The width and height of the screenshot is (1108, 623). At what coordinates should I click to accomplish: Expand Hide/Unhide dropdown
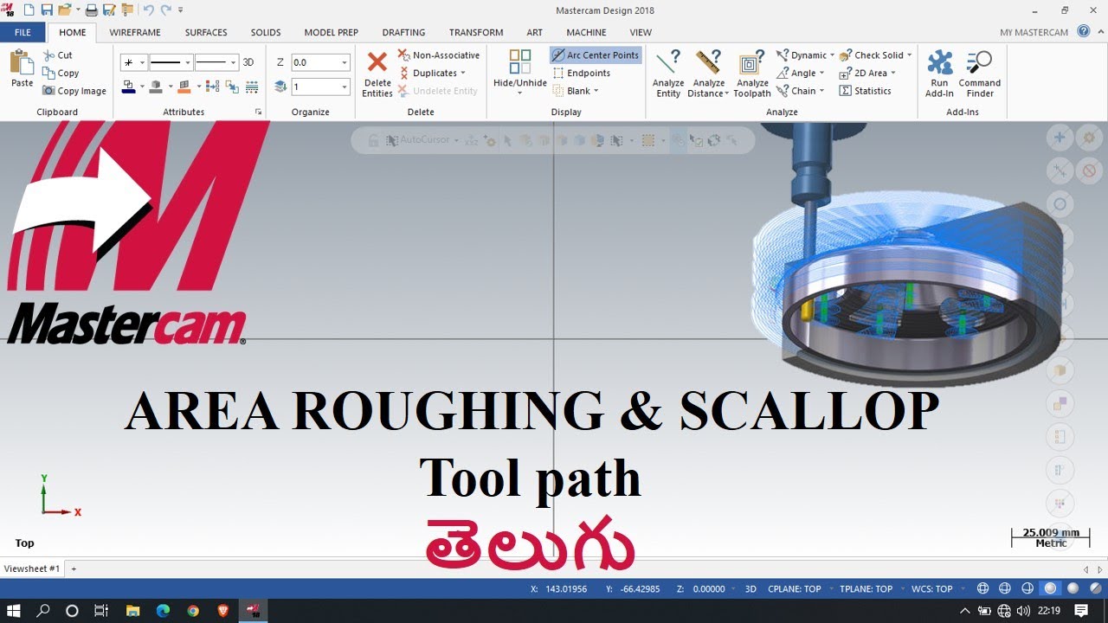519,92
